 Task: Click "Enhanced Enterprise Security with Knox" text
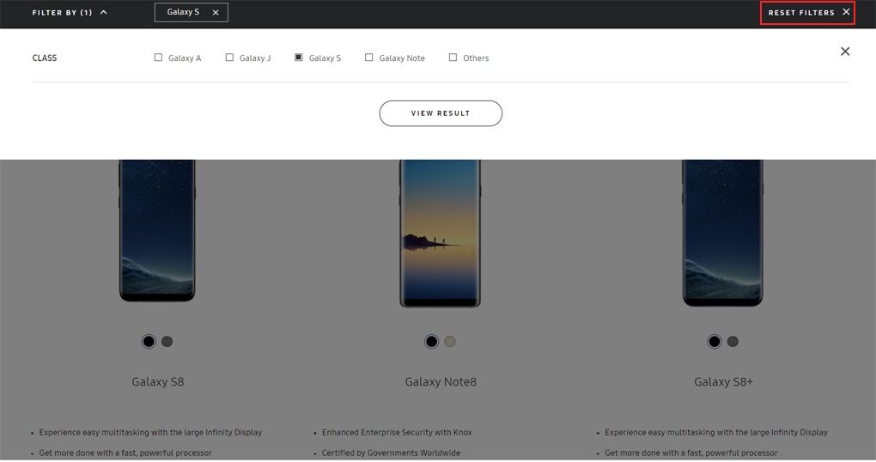click(397, 433)
